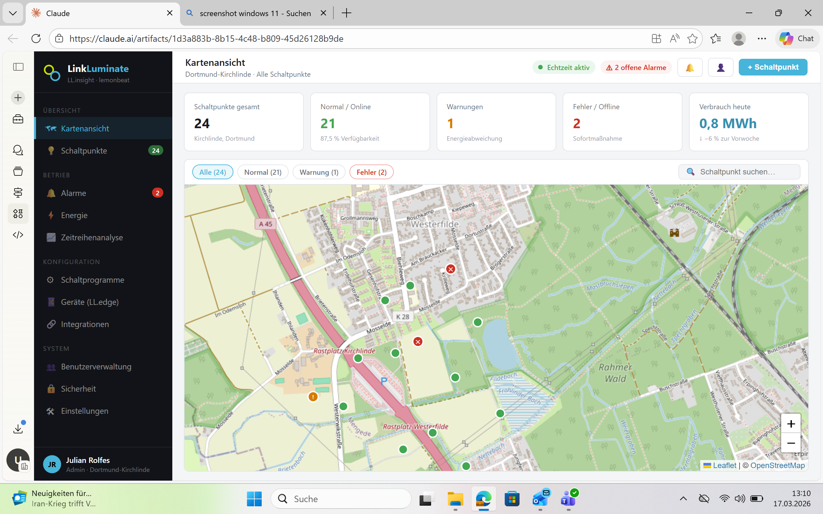Screen dimensions: 823x514
Task: Filter map to show only Fehler (2)
Action: coord(371,172)
